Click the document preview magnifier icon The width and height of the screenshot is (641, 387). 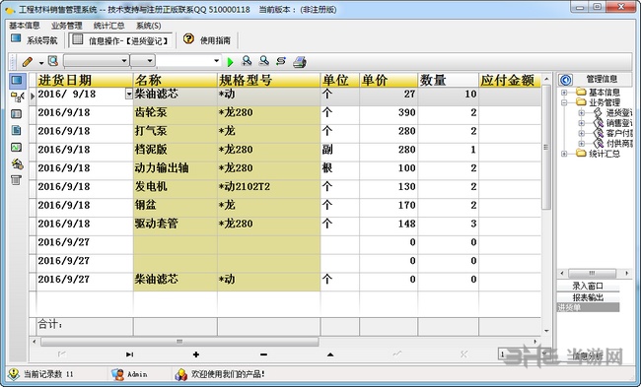[x=53, y=61]
